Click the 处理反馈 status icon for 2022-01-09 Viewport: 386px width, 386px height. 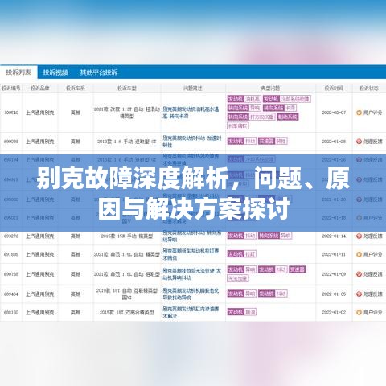click(x=359, y=274)
